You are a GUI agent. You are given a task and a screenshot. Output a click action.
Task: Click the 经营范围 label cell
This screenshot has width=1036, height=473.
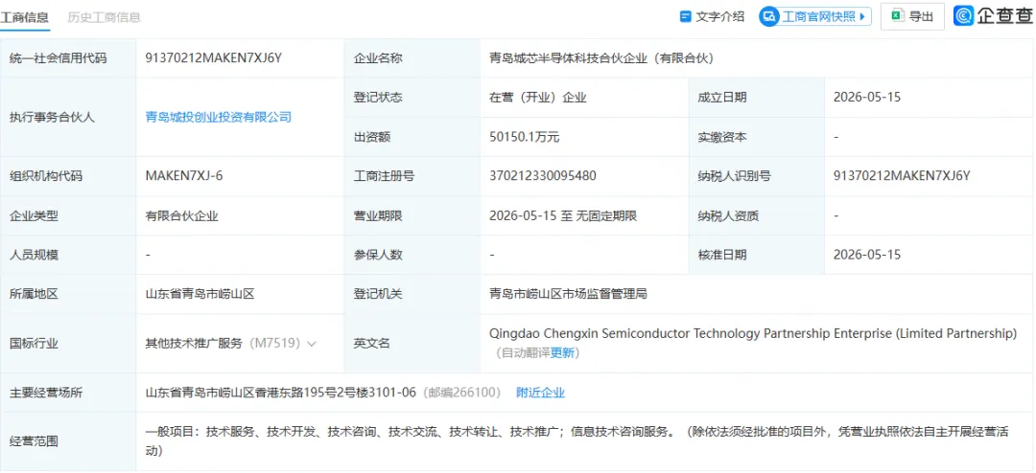tap(68, 441)
